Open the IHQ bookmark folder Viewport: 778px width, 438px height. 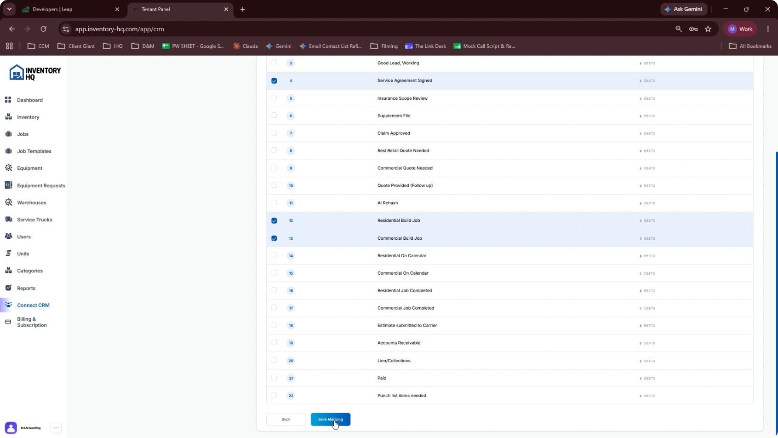[x=113, y=46]
